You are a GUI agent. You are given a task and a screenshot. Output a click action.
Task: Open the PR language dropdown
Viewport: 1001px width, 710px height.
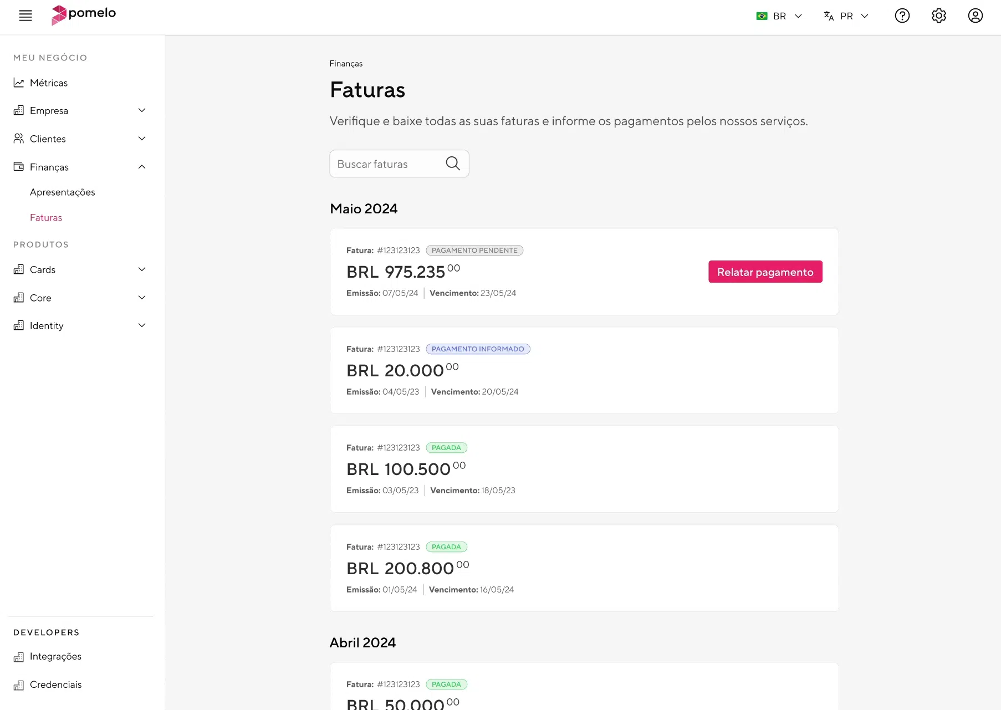[846, 16]
